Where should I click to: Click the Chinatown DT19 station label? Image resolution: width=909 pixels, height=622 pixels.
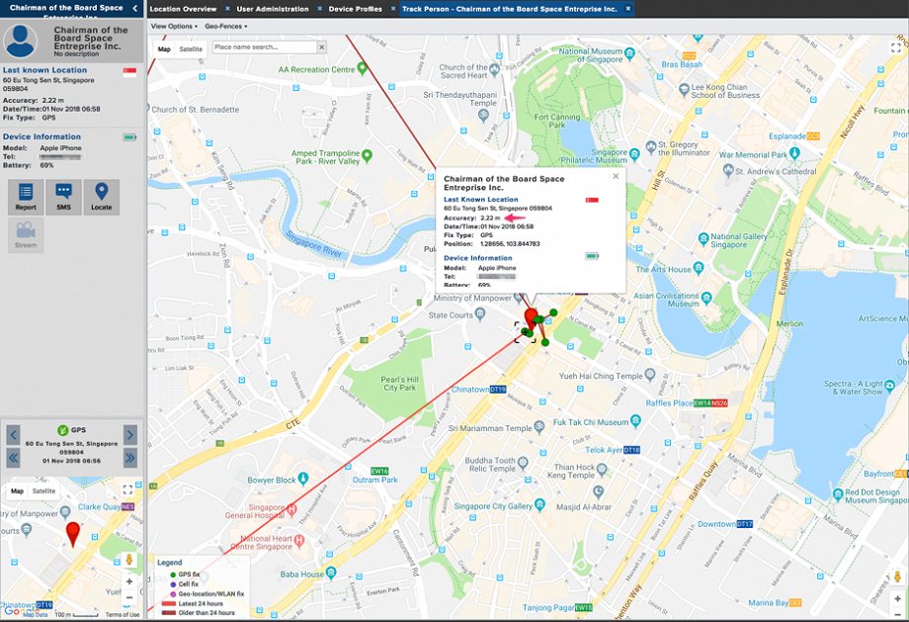click(479, 390)
